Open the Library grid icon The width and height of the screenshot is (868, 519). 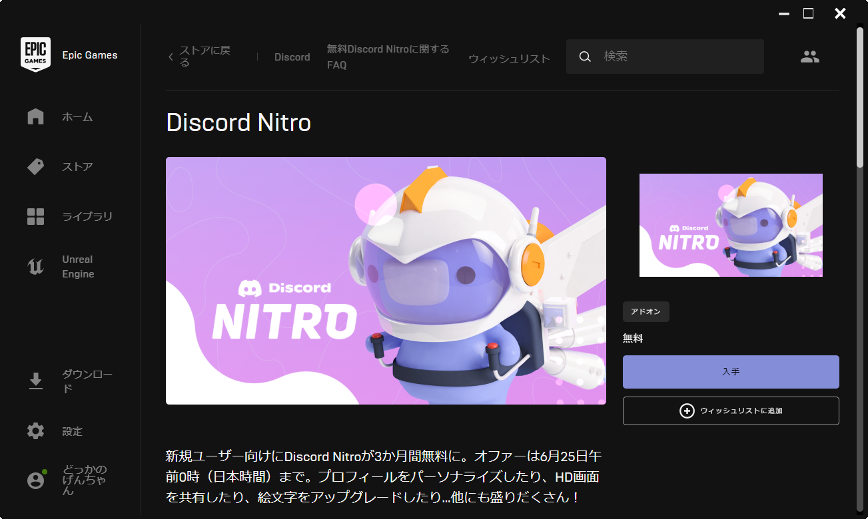point(35,217)
